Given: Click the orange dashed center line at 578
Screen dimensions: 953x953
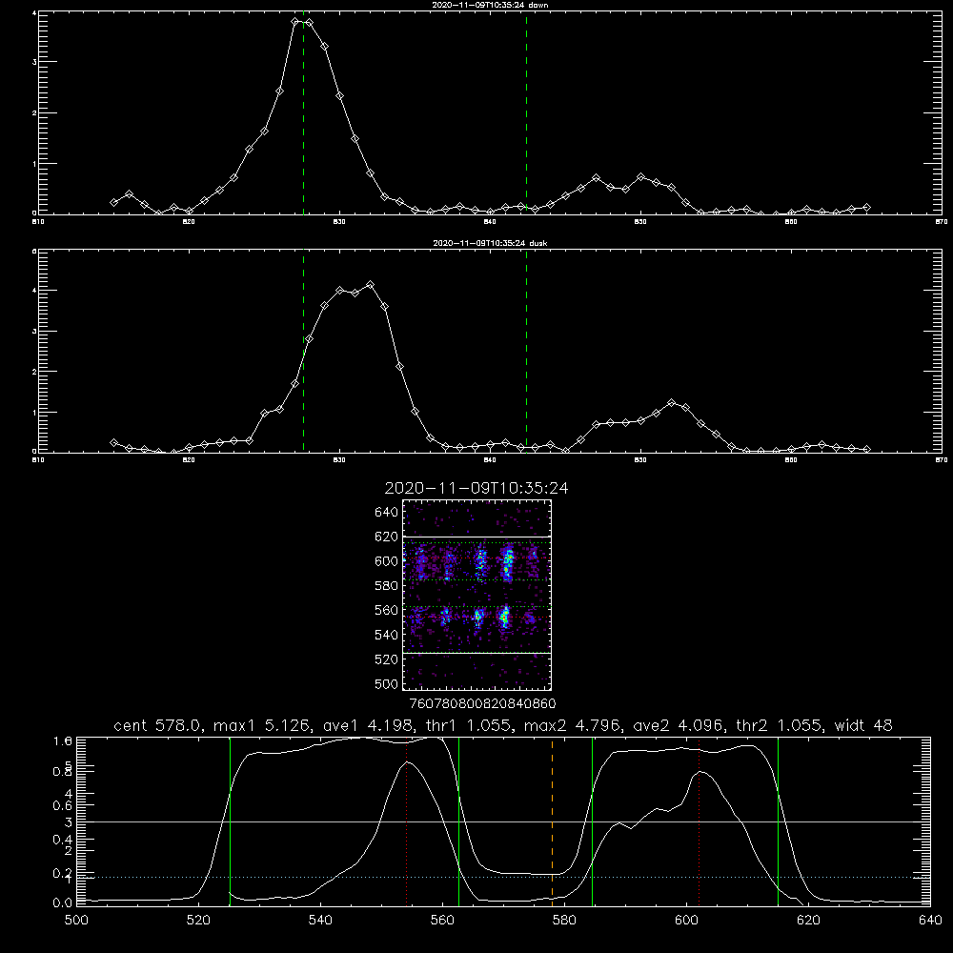Looking at the screenshot, I should point(553,821).
